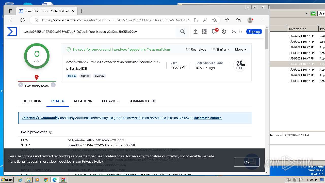The width and height of the screenshot is (325, 183).
Task: Click the Read aloud icon in address bar
Action: [205, 20]
